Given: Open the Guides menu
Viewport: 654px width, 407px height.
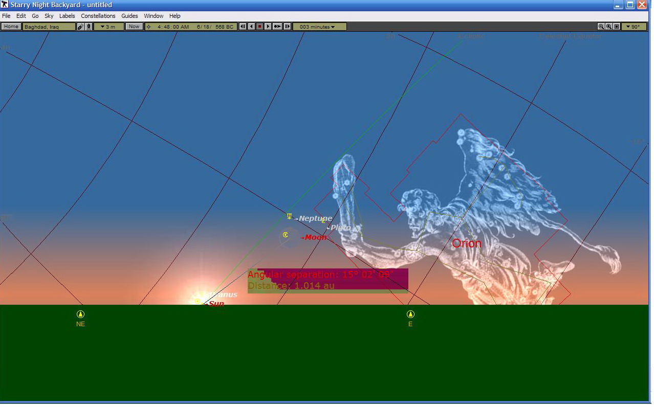Looking at the screenshot, I should [x=129, y=16].
